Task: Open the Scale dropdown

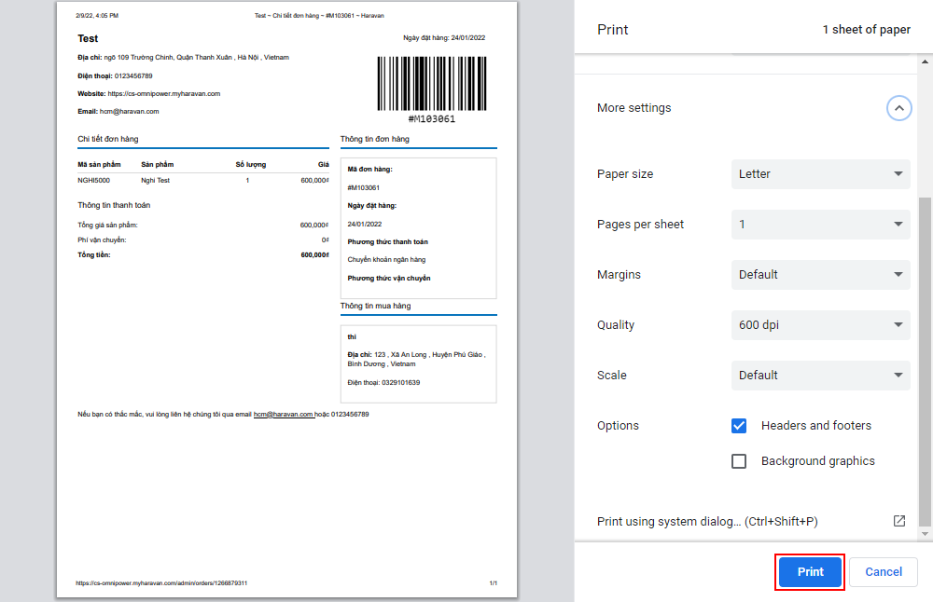Action: (x=821, y=376)
